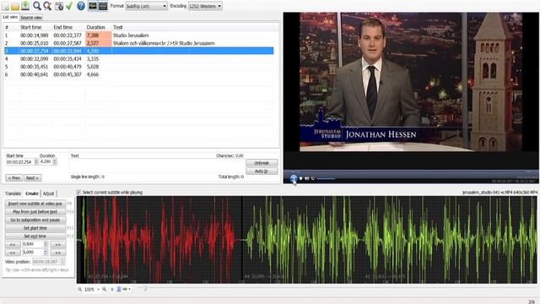Step forward with >> beside 0,500
Screen dimensions: 540x304
point(58,244)
